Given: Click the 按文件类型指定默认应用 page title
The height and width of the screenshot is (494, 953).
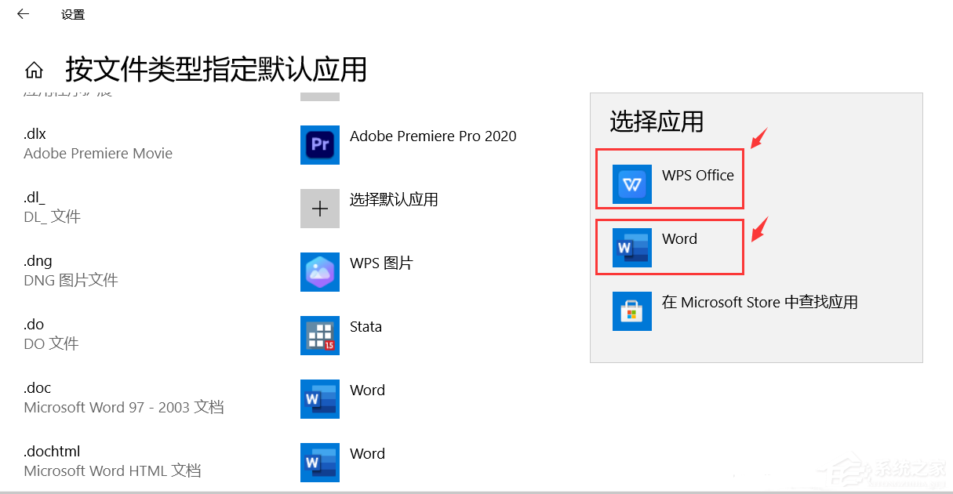Looking at the screenshot, I should pos(217,70).
